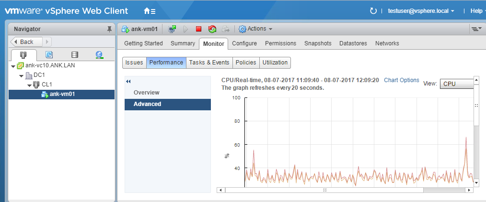This screenshot has height=202, width=486.
Task: Open the Datastores tab
Action: [x=353, y=43]
